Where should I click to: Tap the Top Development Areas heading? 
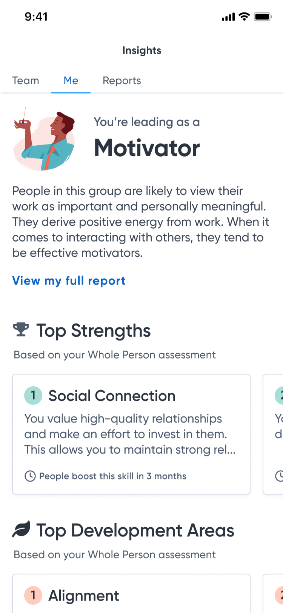click(x=135, y=530)
